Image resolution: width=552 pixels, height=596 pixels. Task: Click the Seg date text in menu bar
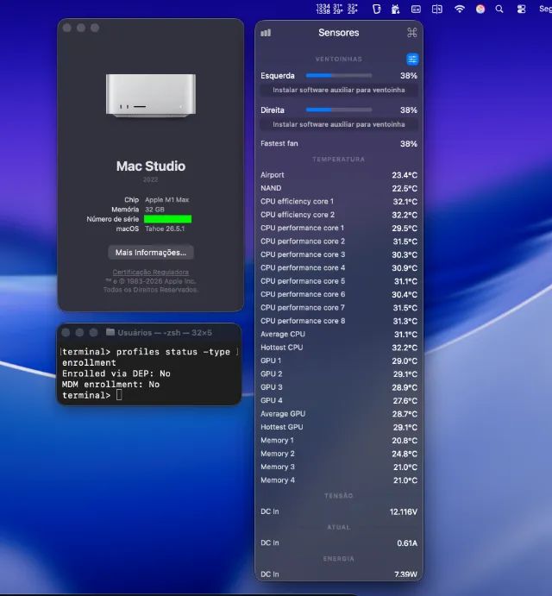(x=546, y=9)
